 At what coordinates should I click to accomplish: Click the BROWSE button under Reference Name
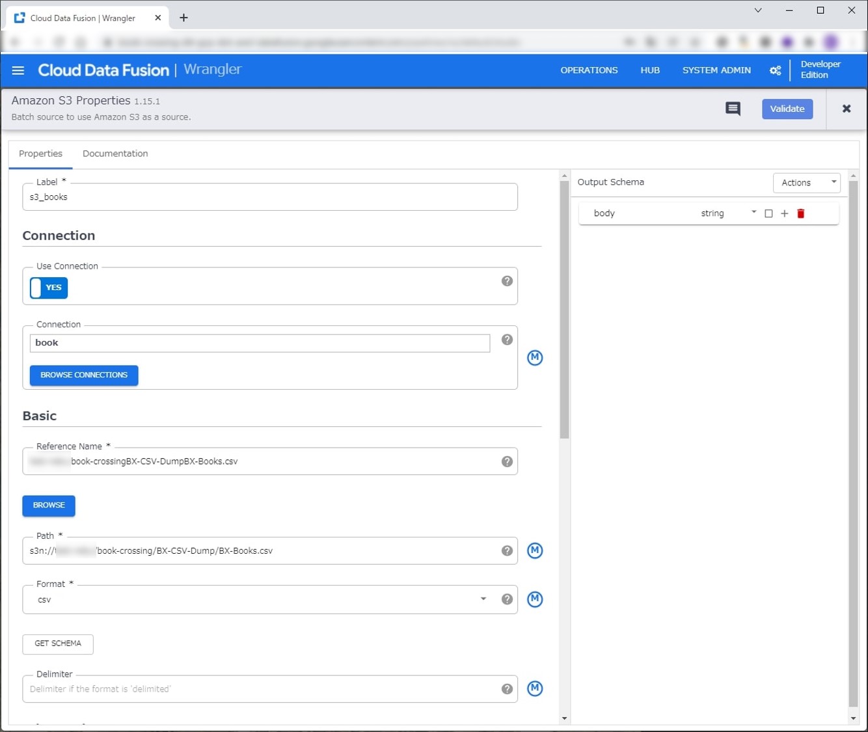click(49, 506)
